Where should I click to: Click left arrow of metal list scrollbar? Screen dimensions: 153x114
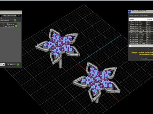point(130,46)
